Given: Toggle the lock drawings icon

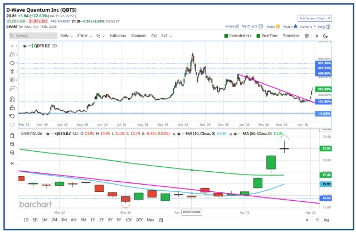Looking at the screenshot, I should 12,108.
